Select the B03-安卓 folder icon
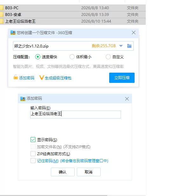The image size is (186, 196). pos(2,14)
